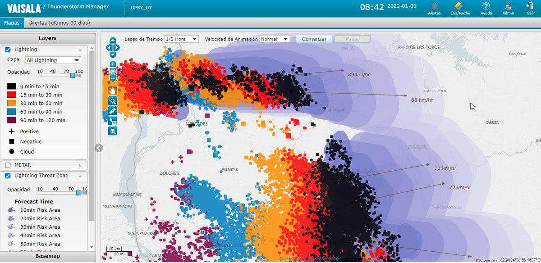Select the identify pointer tool
This screenshot has width=541, height=263.
tap(113, 121)
